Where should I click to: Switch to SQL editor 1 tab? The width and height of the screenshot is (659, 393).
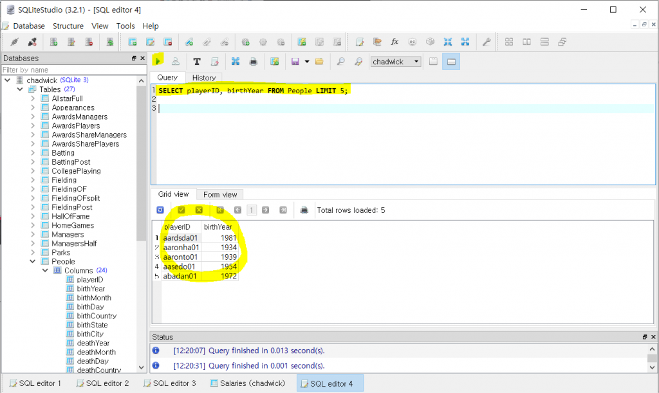coord(35,383)
